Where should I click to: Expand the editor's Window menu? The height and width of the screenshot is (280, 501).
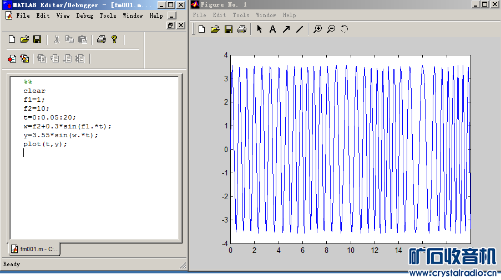point(133,15)
